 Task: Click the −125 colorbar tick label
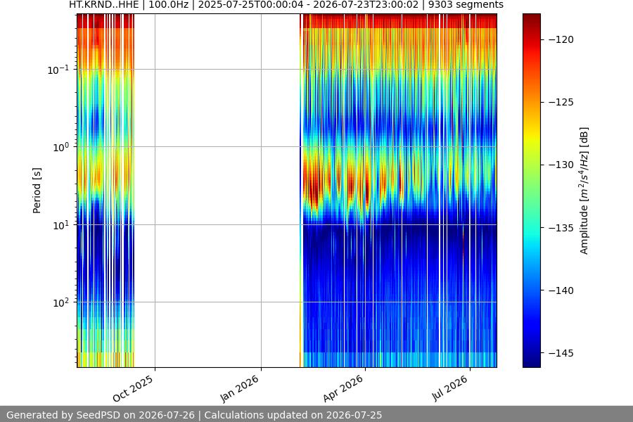click(x=561, y=102)
